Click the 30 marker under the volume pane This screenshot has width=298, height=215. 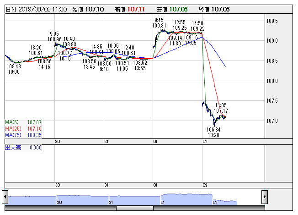coord(58,185)
